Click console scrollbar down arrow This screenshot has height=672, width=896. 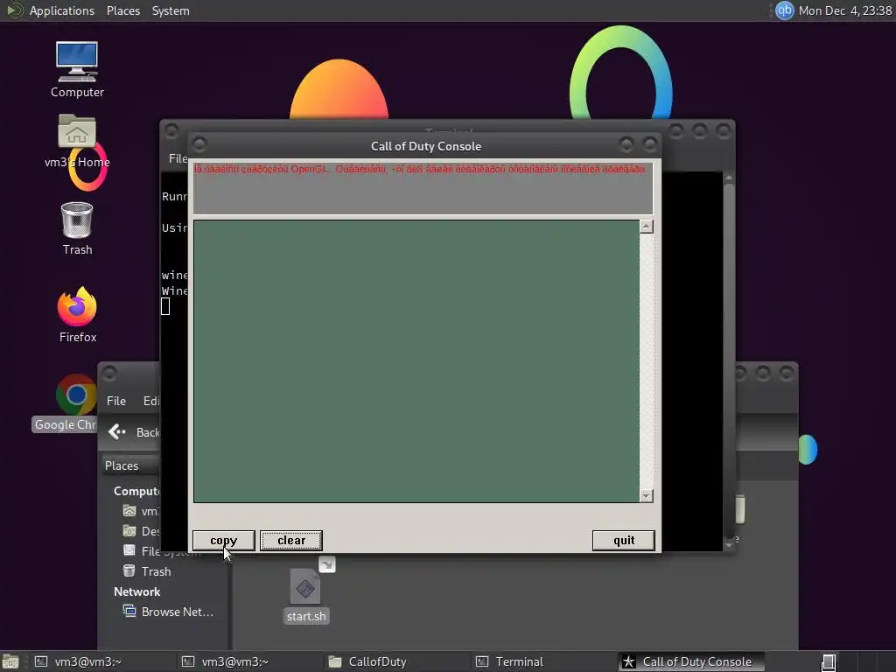point(647,495)
